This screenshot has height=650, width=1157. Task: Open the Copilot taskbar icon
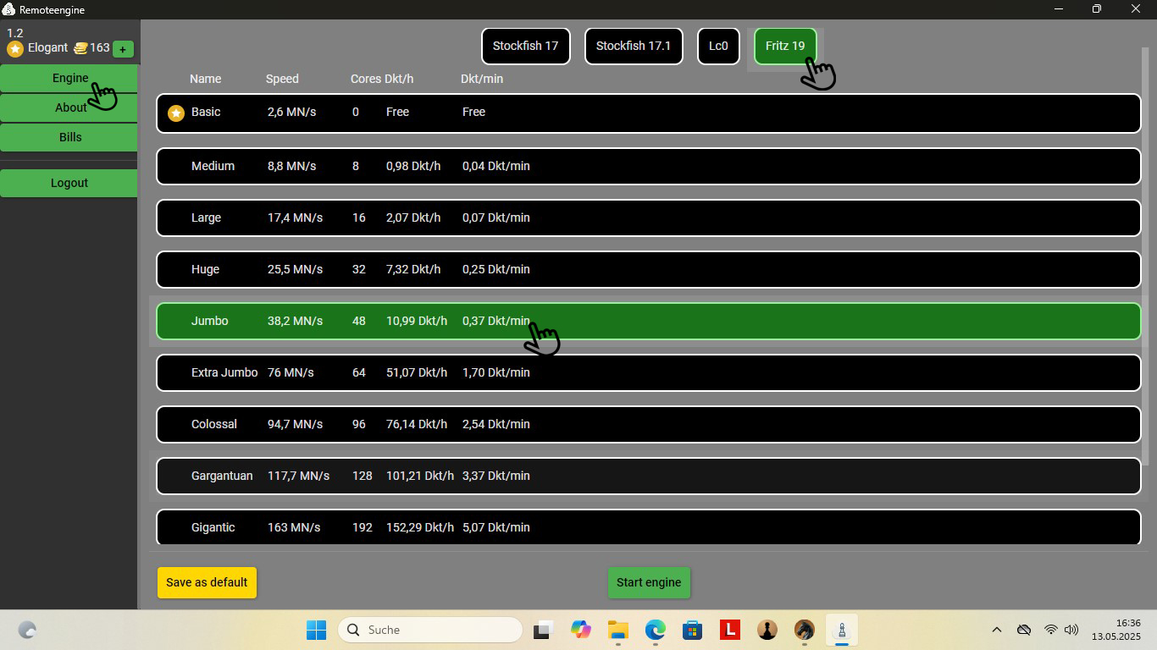(x=580, y=630)
